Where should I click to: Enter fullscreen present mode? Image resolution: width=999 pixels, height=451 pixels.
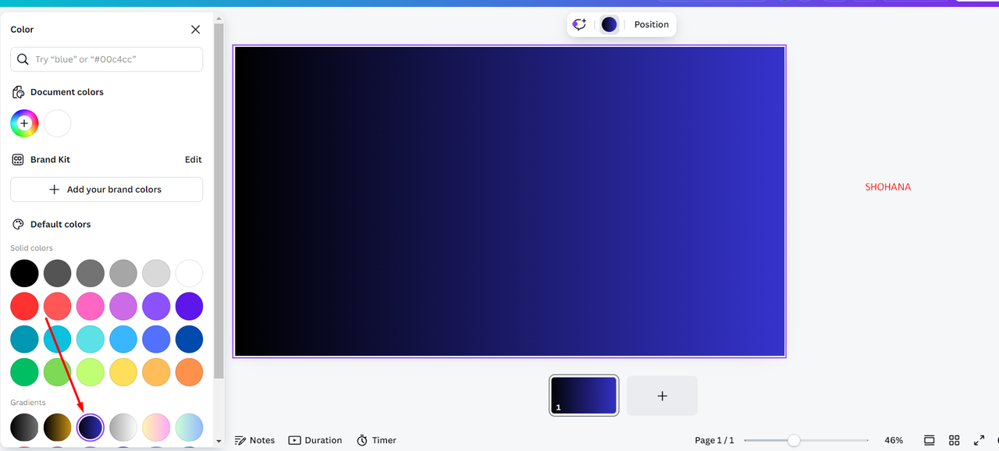click(979, 440)
